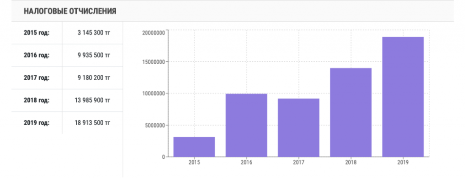Image resolution: width=465 pixels, height=179 pixels.
Task: Click the 2015 год table row label
Action: point(36,33)
